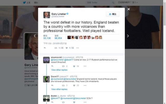Retweet Gary Lineker's main tweet
The width and height of the screenshot is (166, 104).
56,48
